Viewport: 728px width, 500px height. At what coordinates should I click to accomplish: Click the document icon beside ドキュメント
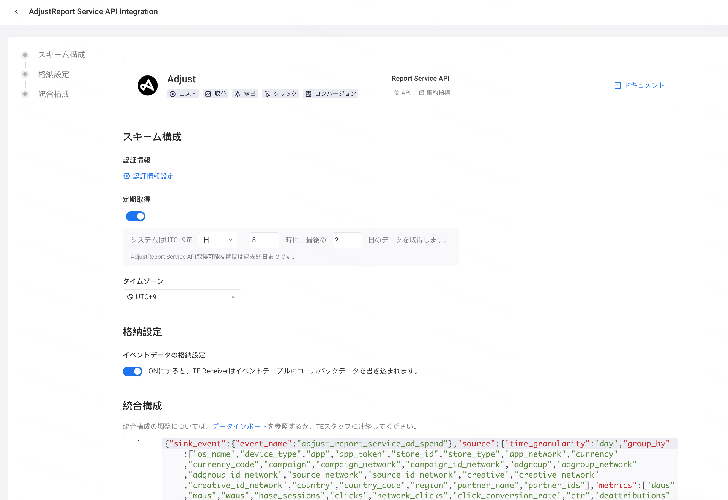(618, 86)
